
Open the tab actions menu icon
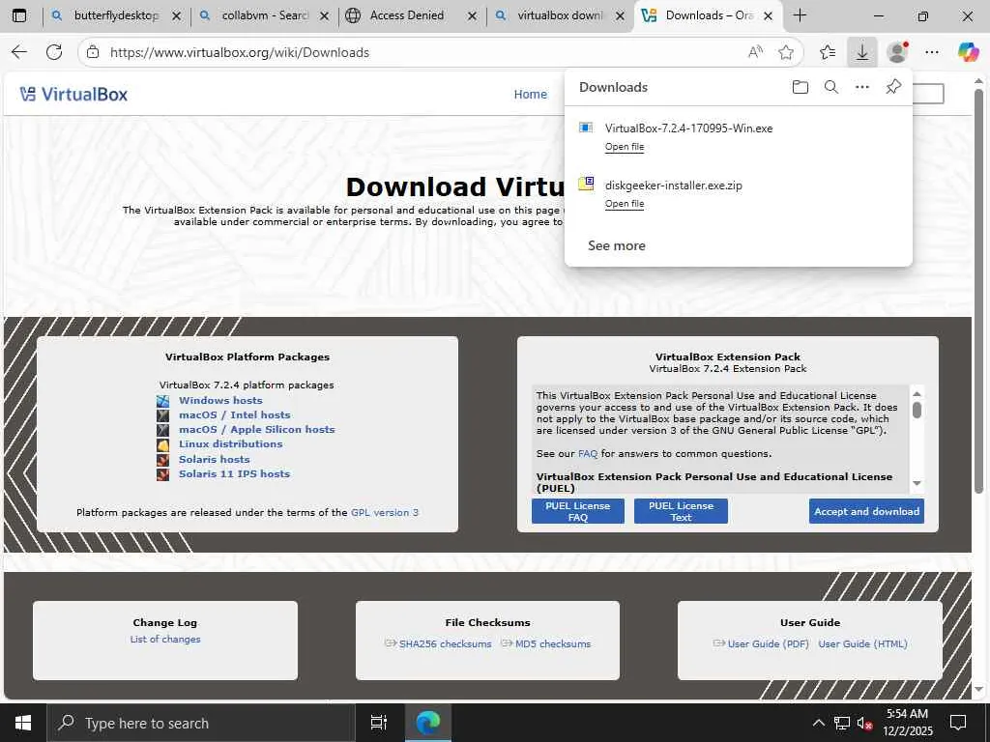tap(19, 15)
